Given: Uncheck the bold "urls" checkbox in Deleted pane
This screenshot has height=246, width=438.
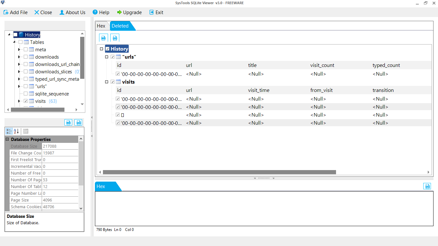Looking at the screenshot, I should (x=113, y=57).
